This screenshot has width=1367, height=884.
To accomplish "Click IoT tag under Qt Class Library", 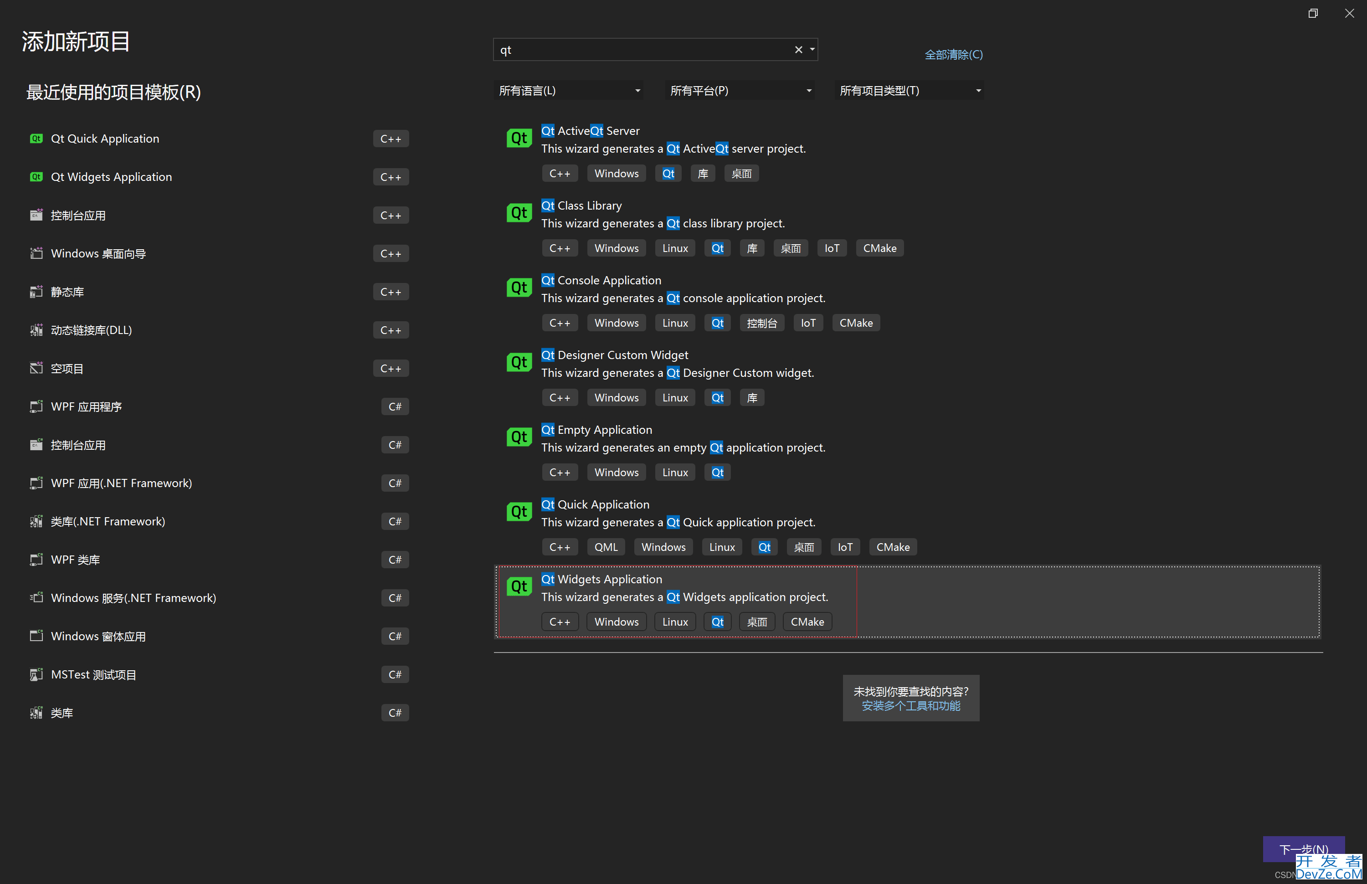I will 832,248.
